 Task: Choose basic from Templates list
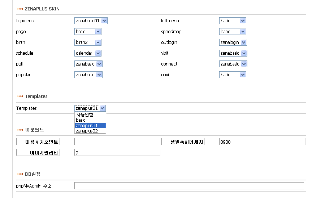pos(90,120)
